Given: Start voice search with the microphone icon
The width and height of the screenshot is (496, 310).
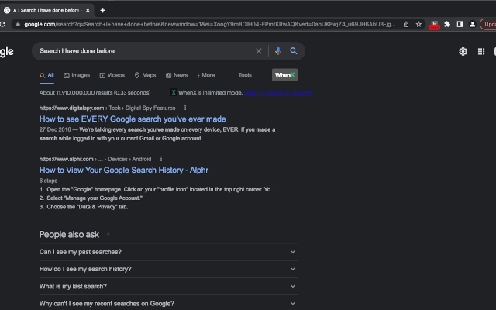Looking at the screenshot, I should pyautogui.click(x=277, y=51).
